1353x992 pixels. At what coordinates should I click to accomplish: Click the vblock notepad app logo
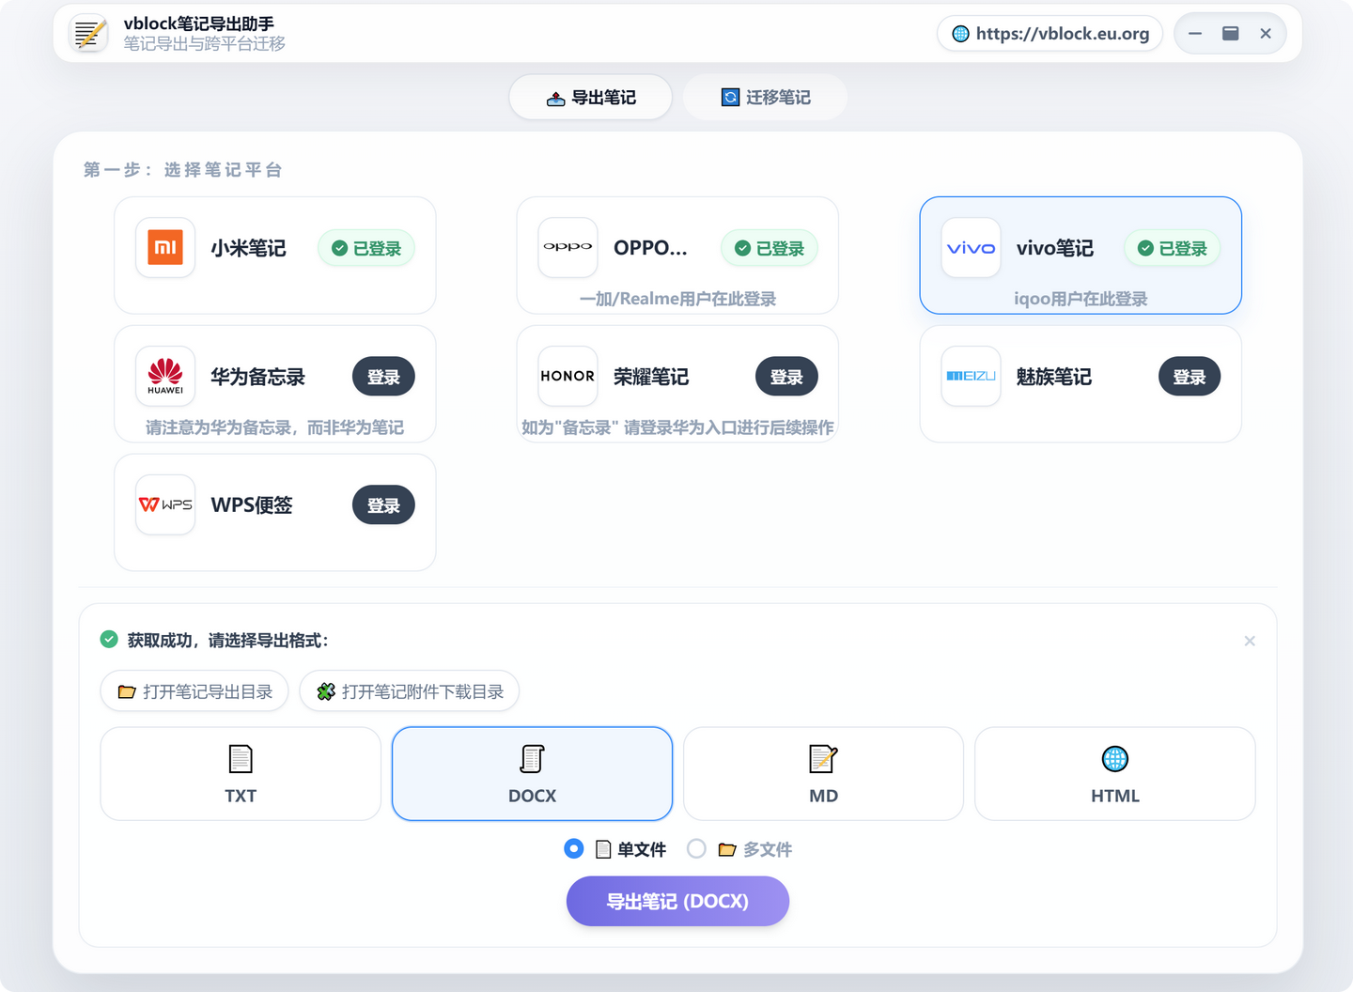click(x=89, y=34)
